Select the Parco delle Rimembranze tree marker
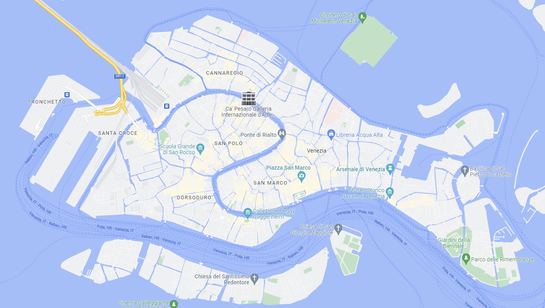The image size is (545, 308). coord(466,259)
